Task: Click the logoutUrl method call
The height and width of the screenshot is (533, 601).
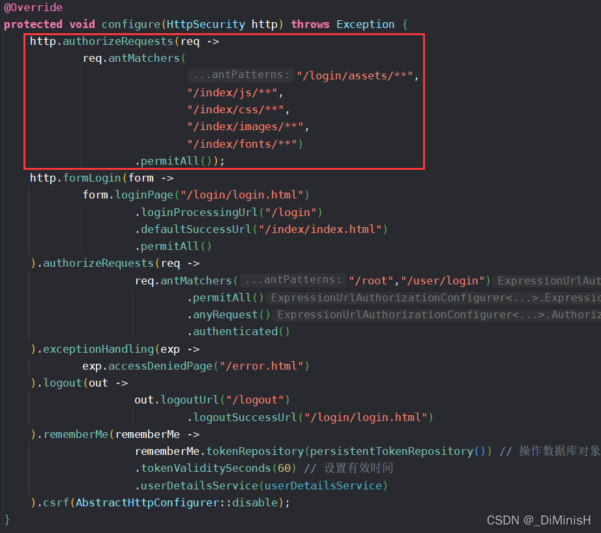Action: click(x=189, y=400)
